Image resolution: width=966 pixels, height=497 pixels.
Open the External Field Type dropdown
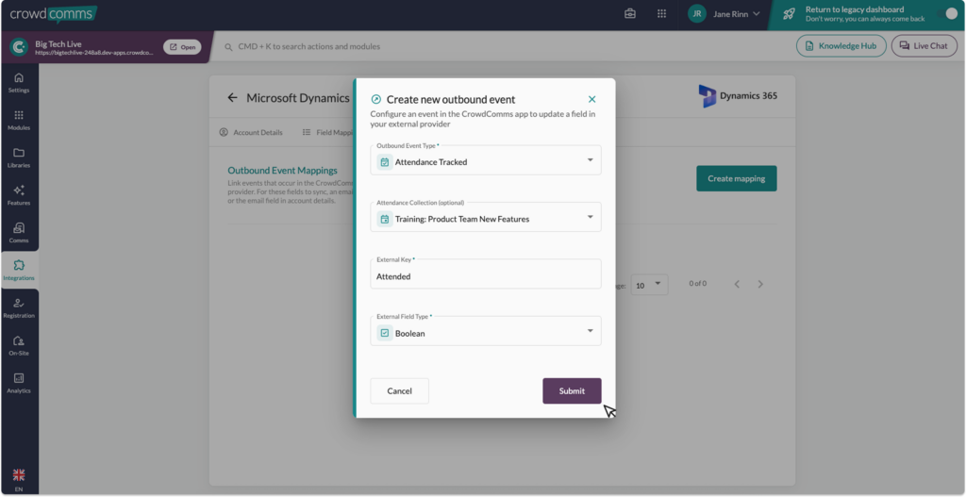(486, 332)
